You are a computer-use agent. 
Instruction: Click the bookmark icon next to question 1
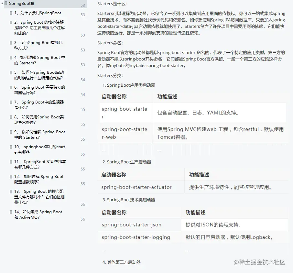pos(11,13)
